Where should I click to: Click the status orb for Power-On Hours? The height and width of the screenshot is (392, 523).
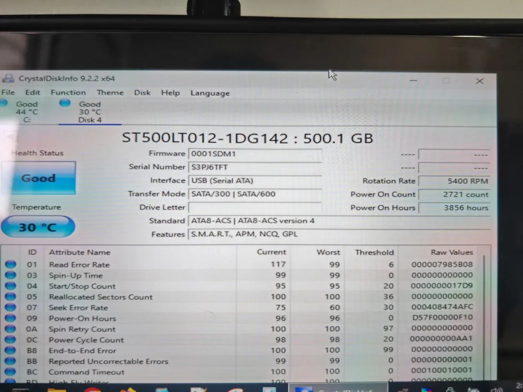[11, 318]
